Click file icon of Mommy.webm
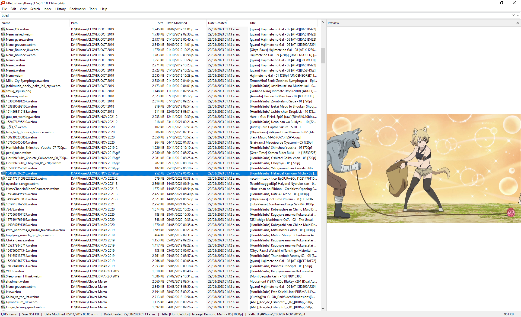521x317 pixels. pos(3,96)
